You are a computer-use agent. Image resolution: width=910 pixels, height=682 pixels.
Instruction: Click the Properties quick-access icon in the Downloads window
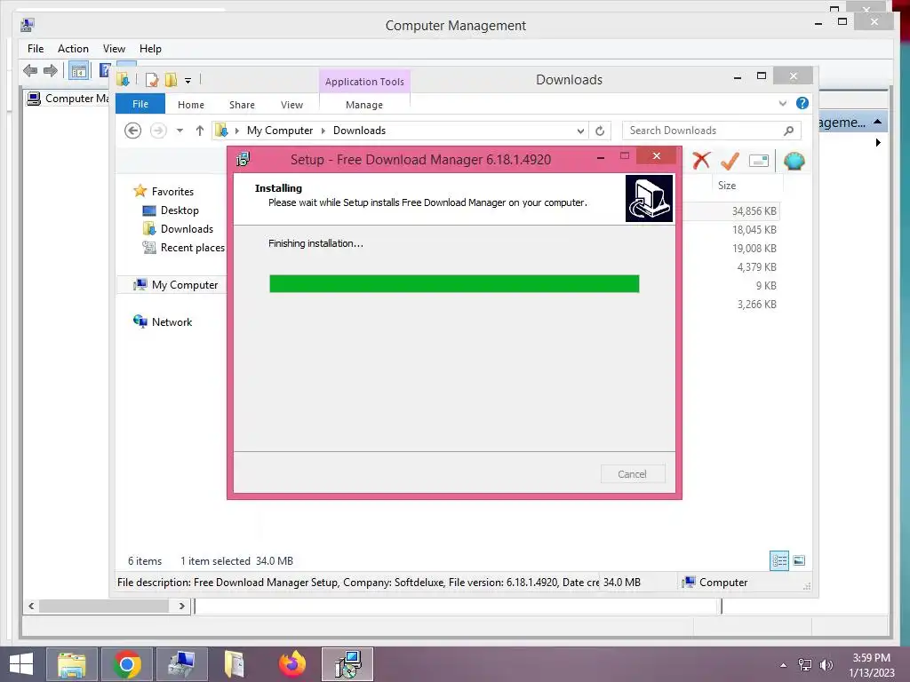[152, 79]
